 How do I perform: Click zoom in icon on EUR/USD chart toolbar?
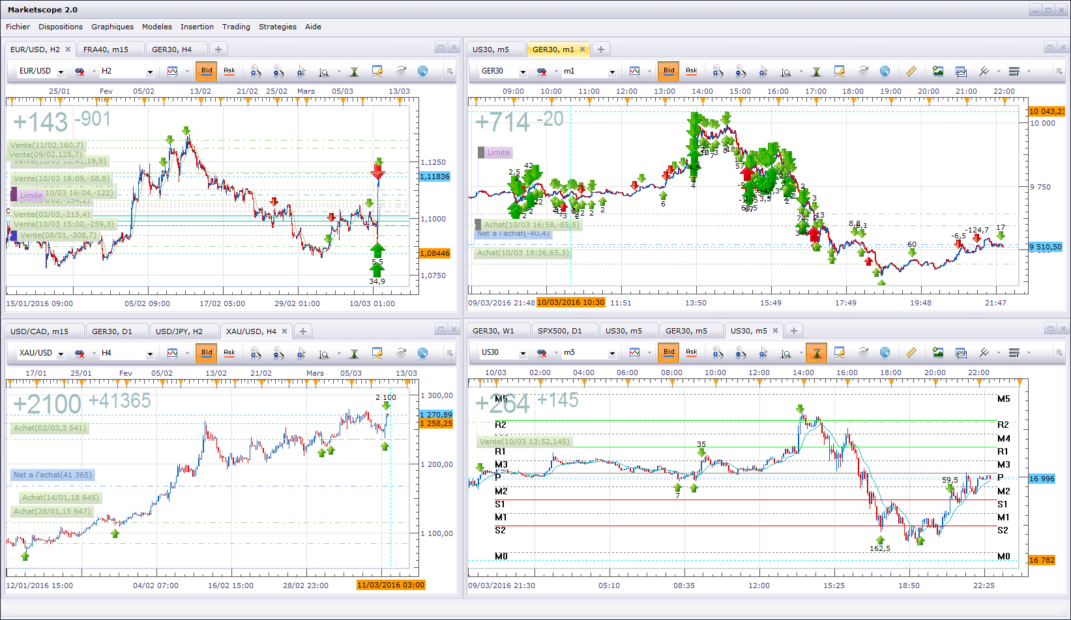pyautogui.click(x=256, y=71)
